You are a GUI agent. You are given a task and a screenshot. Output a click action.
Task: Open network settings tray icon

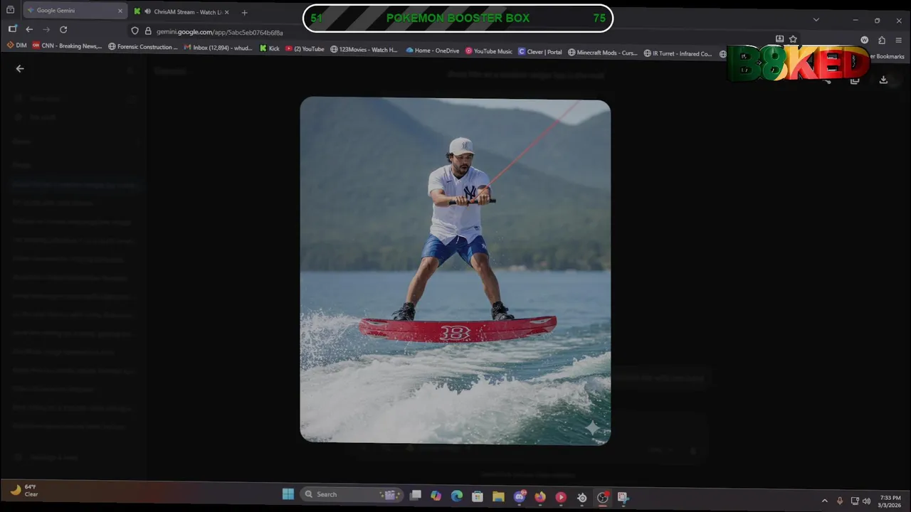[x=855, y=501]
